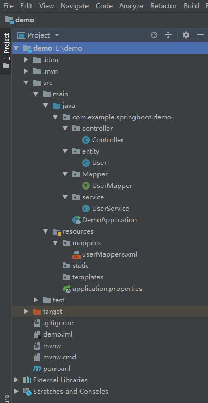Open the Project panel settings gear
The image size is (208, 403).
pyautogui.click(x=186, y=35)
